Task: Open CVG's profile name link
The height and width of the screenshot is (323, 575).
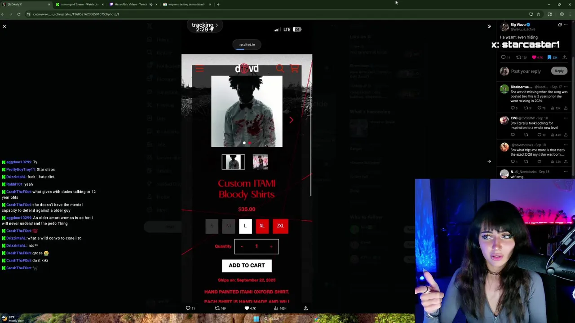Action: (514, 118)
